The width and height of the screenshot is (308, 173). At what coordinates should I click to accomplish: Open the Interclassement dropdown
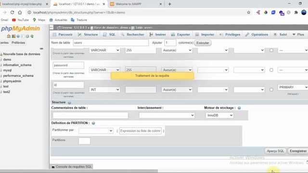(167, 115)
